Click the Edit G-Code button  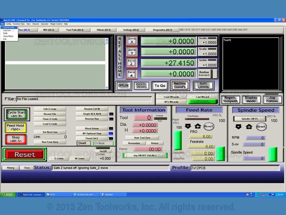pyautogui.click(x=50, y=109)
